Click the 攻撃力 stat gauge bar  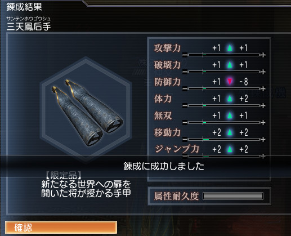point(224,55)
